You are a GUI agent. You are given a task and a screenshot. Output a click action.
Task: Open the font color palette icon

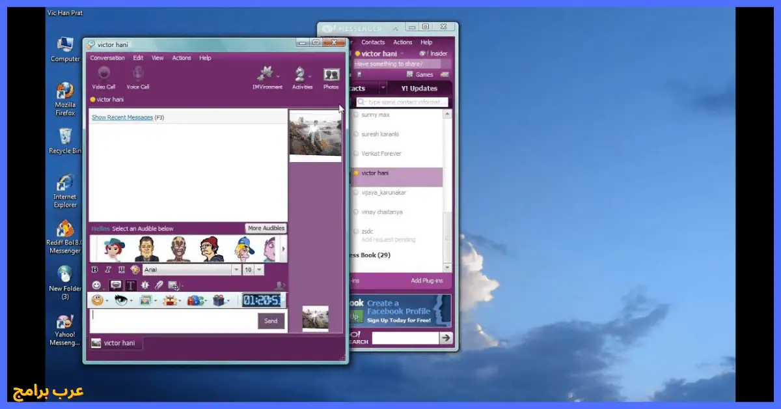coord(135,270)
